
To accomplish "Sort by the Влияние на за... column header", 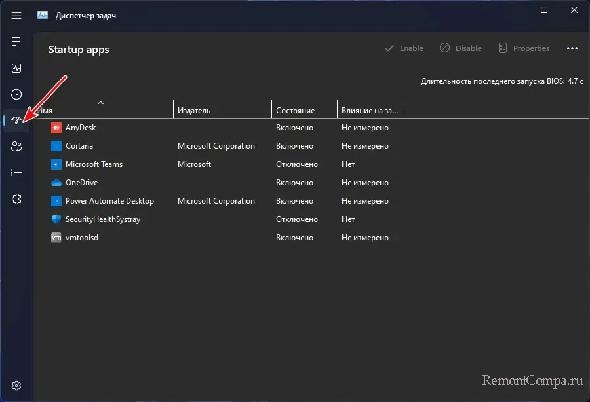I will click(370, 111).
